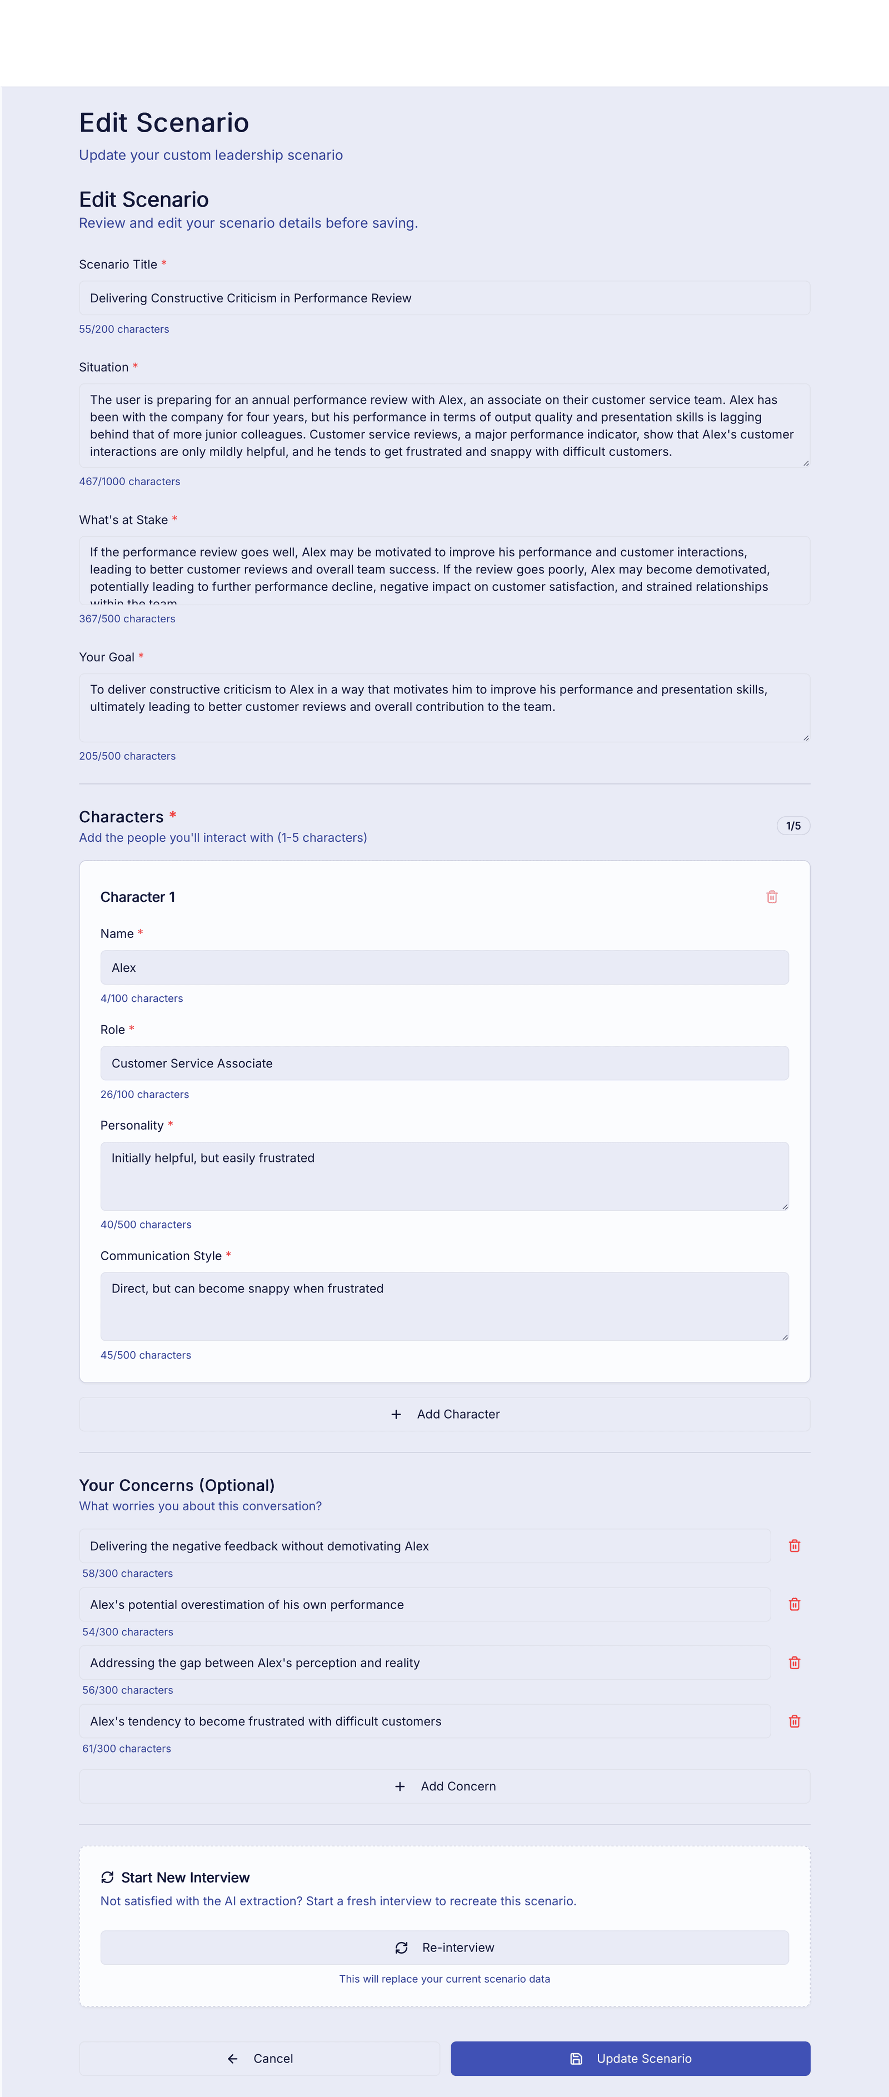Focus the Your Goal text area
Image resolution: width=889 pixels, height=2097 pixels.
(x=444, y=707)
